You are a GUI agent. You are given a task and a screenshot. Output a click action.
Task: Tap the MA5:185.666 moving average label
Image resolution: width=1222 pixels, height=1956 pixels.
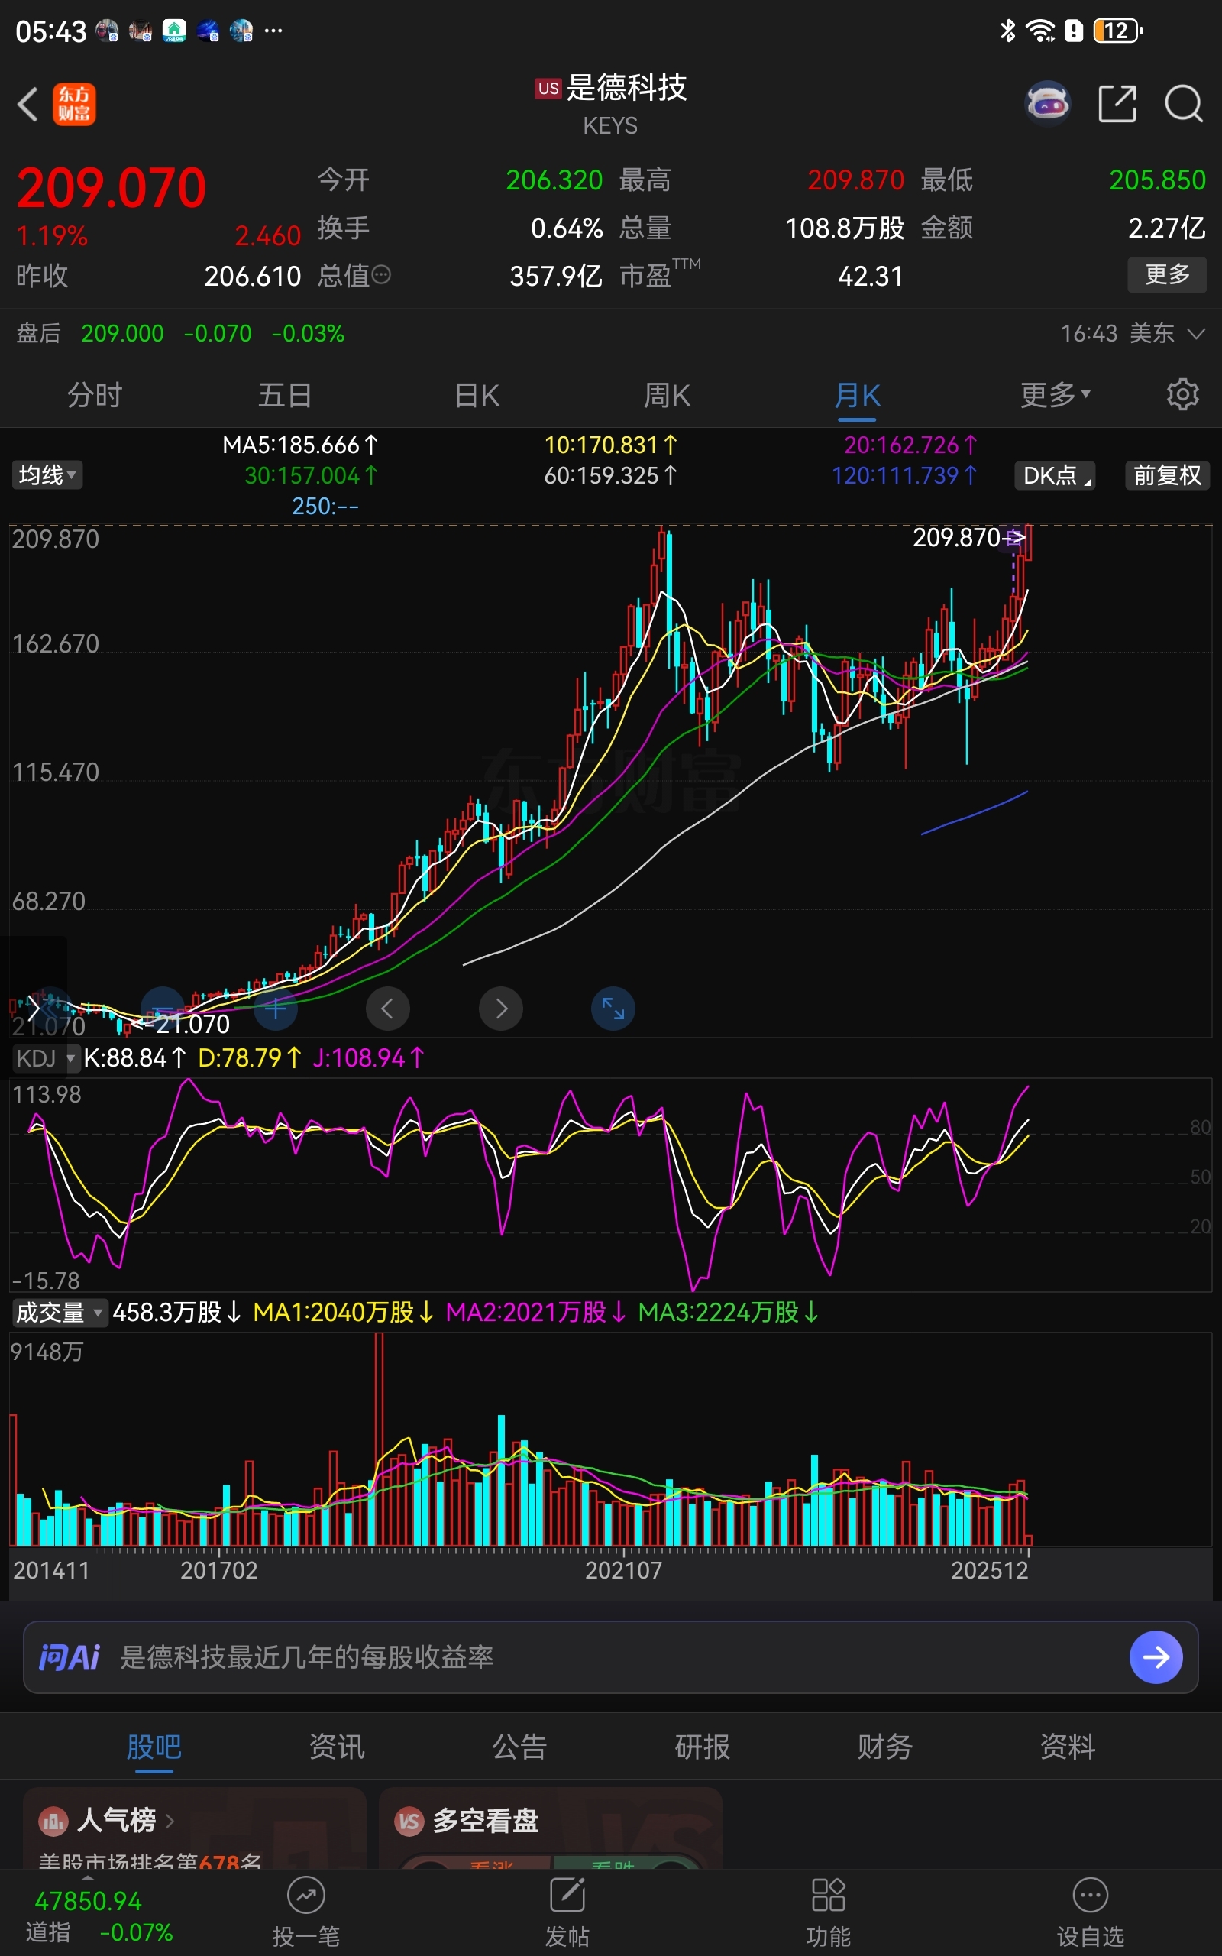click(x=300, y=445)
